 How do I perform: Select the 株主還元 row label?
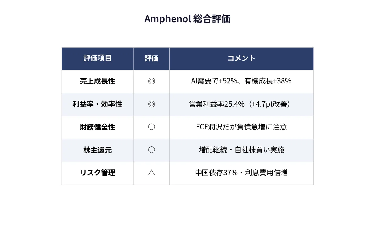pos(97,150)
